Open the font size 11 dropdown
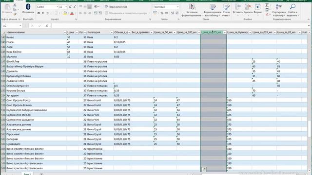312x175 pixels. click(x=66, y=7)
